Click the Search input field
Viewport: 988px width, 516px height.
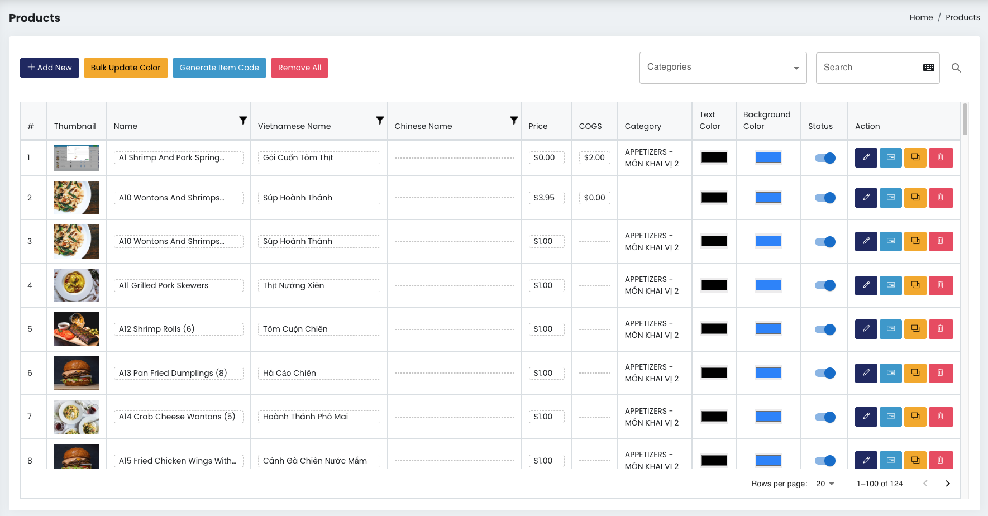[x=868, y=68]
